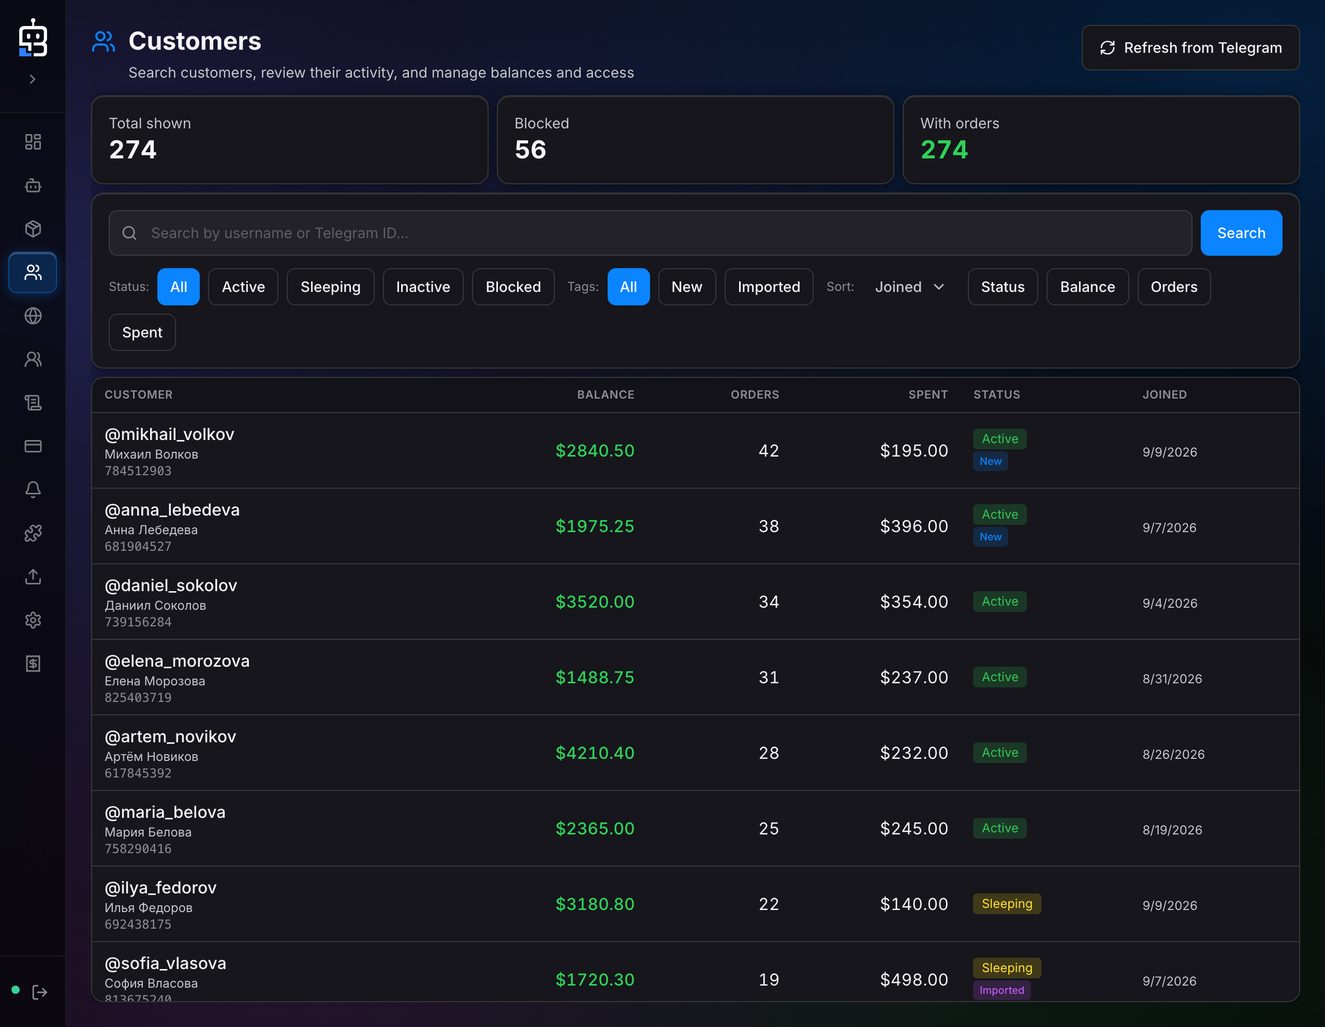Click Refresh from Telegram button

[x=1190, y=47]
